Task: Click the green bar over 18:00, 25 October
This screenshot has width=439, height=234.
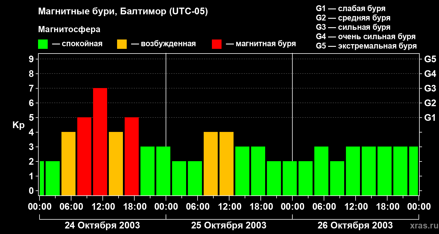Action: [x=258, y=171]
